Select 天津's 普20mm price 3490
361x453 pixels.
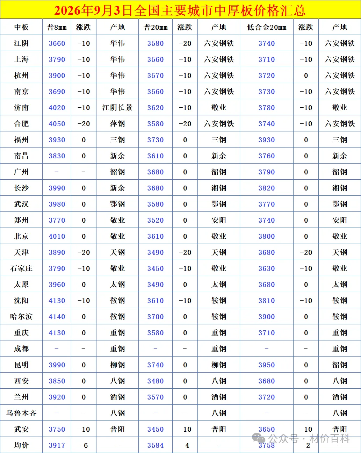[156, 252]
